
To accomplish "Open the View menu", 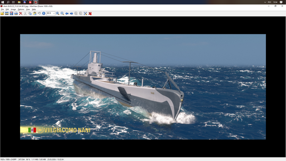I will (x=28, y=9).
